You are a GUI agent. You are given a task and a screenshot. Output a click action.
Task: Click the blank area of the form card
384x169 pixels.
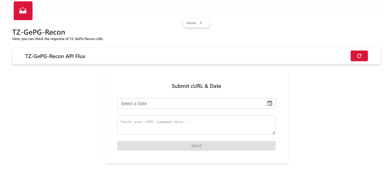tap(196, 157)
